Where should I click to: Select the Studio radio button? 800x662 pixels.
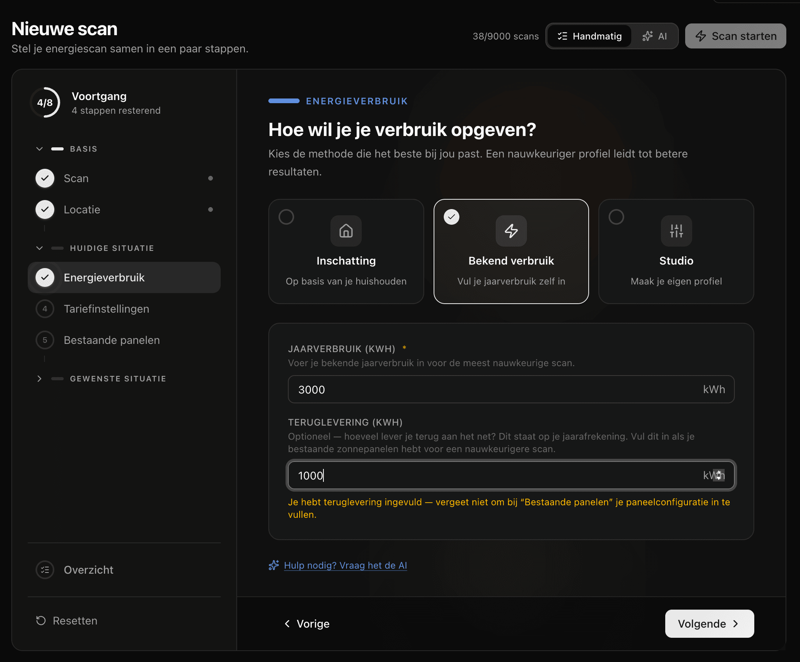point(616,217)
